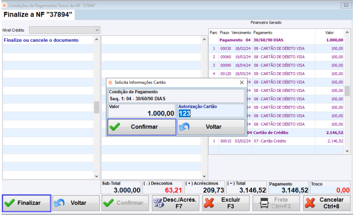Viewport: 353px width, 215px height.
Task: Select the Cartão de Crédito 2.146,52 group row
Action: pyautogui.click(x=294, y=133)
